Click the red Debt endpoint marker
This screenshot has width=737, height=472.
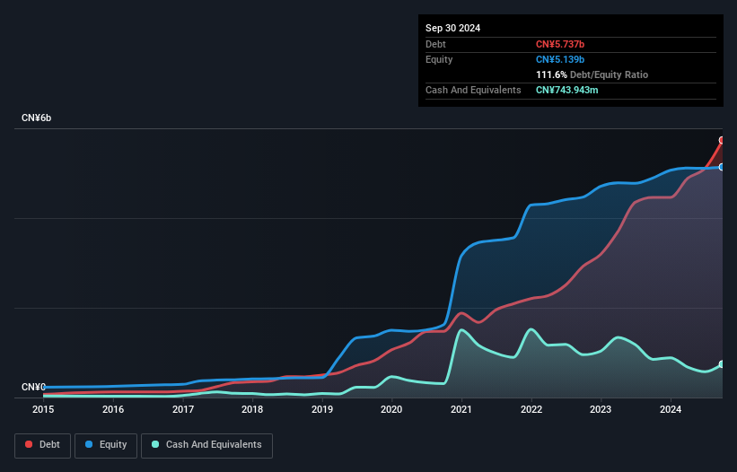tap(722, 140)
